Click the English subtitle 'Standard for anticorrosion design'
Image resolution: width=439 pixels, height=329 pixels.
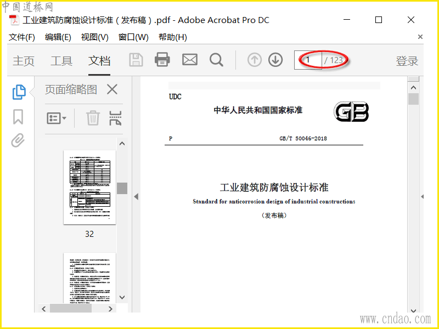tap(274, 201)
